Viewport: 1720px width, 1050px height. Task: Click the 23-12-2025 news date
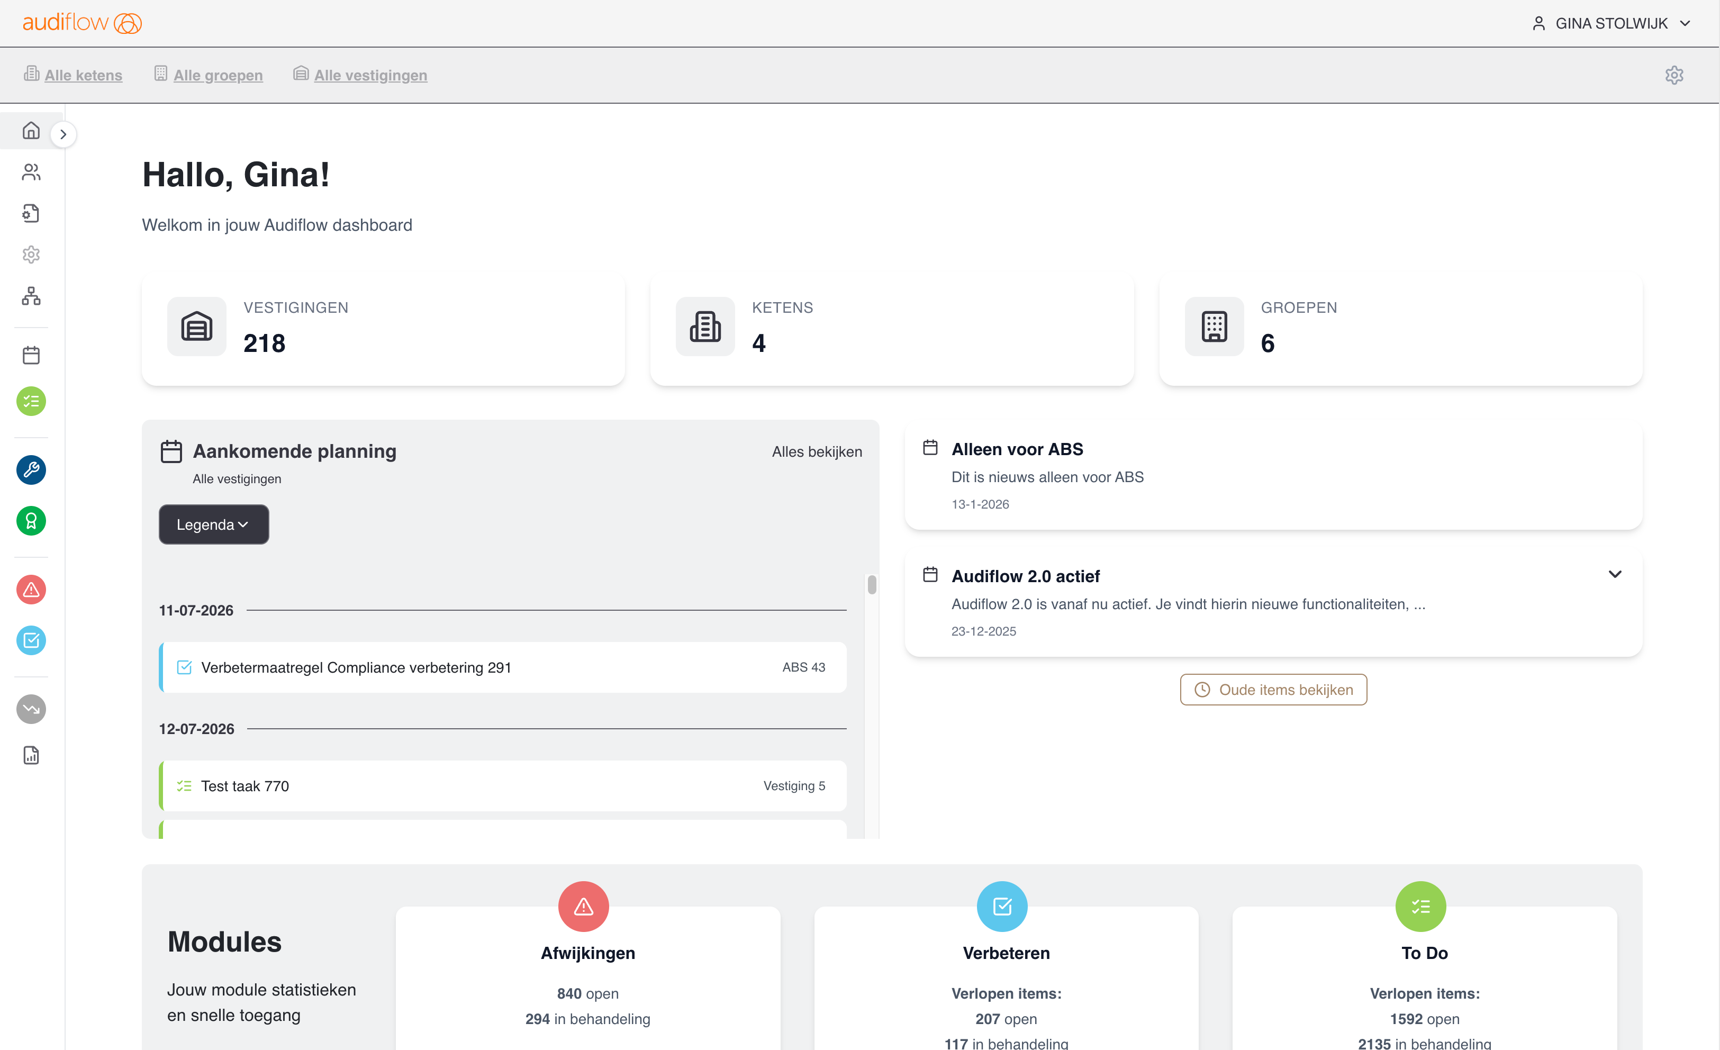coord(983,631)
